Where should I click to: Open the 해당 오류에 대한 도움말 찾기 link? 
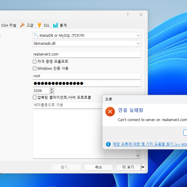point(150,144)
